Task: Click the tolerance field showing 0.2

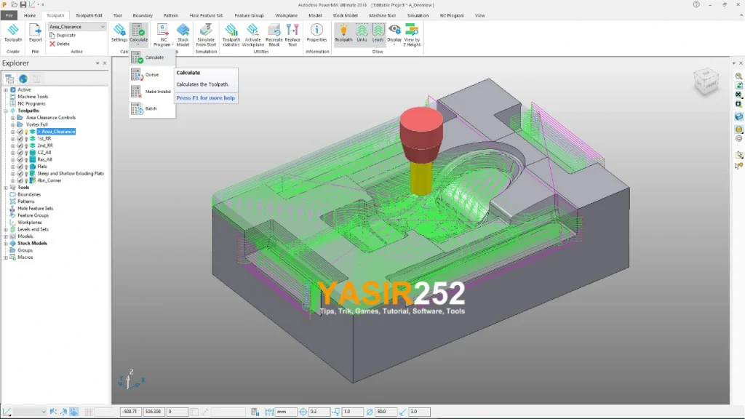Action: point(319,412)
